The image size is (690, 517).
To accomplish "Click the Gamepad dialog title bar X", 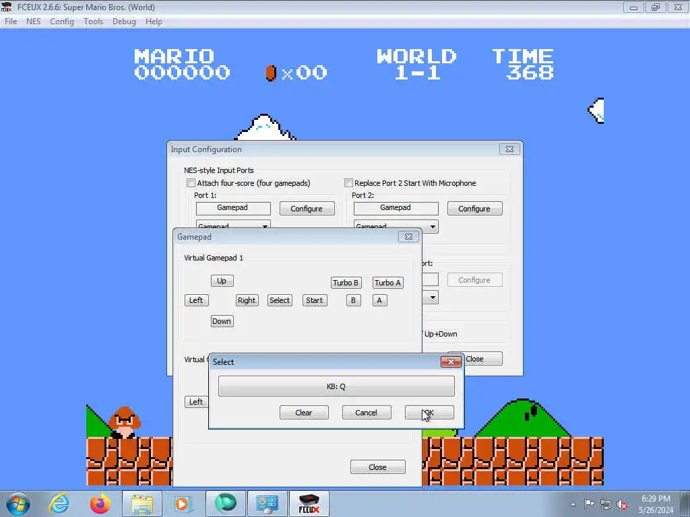I will (408, 236).
